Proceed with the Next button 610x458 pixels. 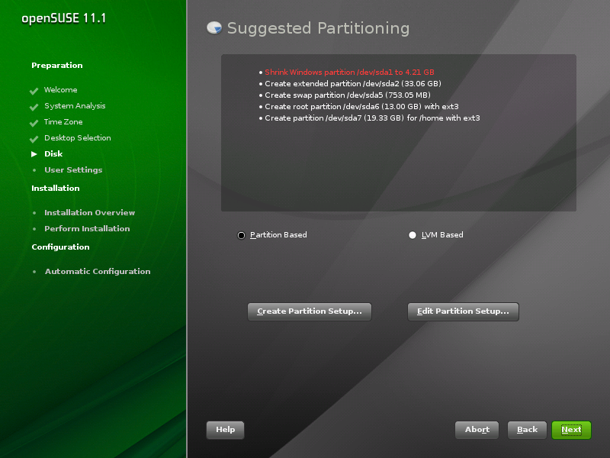pos(571,430)
